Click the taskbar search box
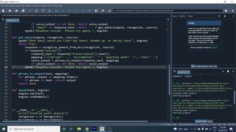 34,129
